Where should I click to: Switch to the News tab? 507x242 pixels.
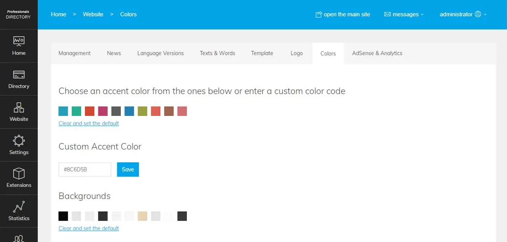point(114,54)
